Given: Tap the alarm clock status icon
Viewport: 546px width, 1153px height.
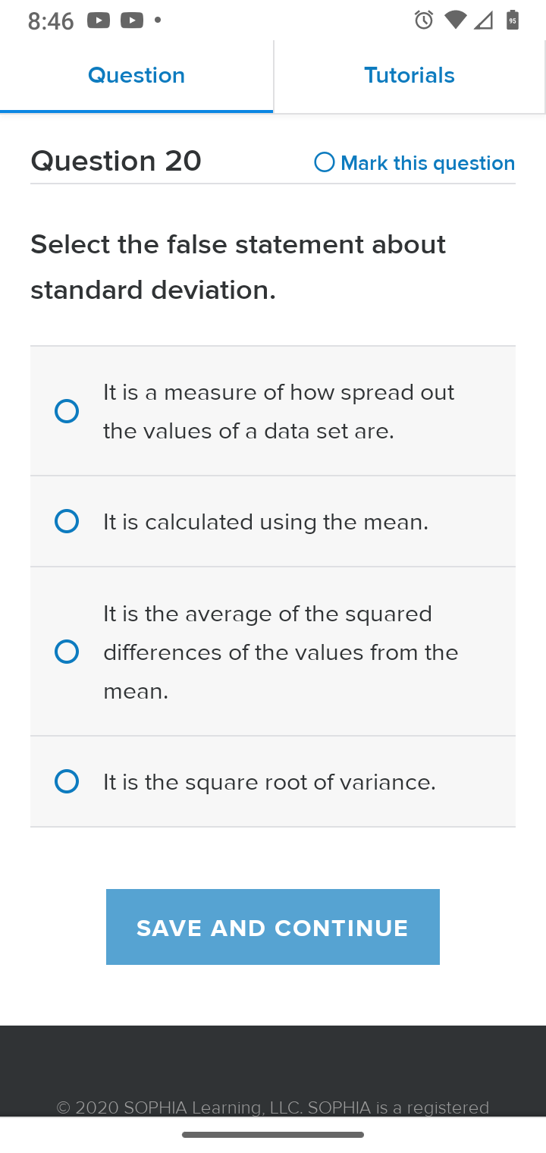Looking at the screenshot, I should pyautogui.click(x=424, y=20).
